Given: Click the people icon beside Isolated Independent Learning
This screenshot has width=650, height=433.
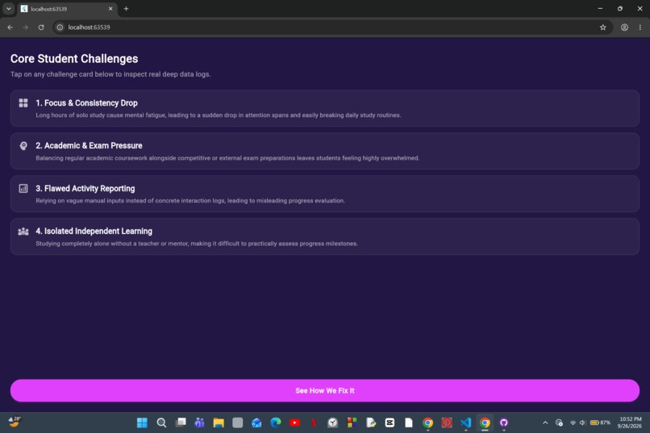Looking at the screenshot, I should (x=23, y=231).
